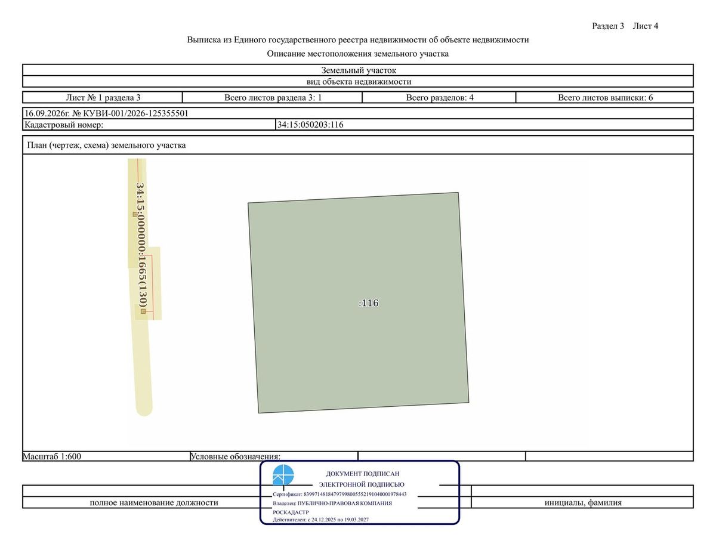This screenshot has height=553, width=716.
Task: Click 'Раздел 3' in the page header
Action: coord(608,26)
